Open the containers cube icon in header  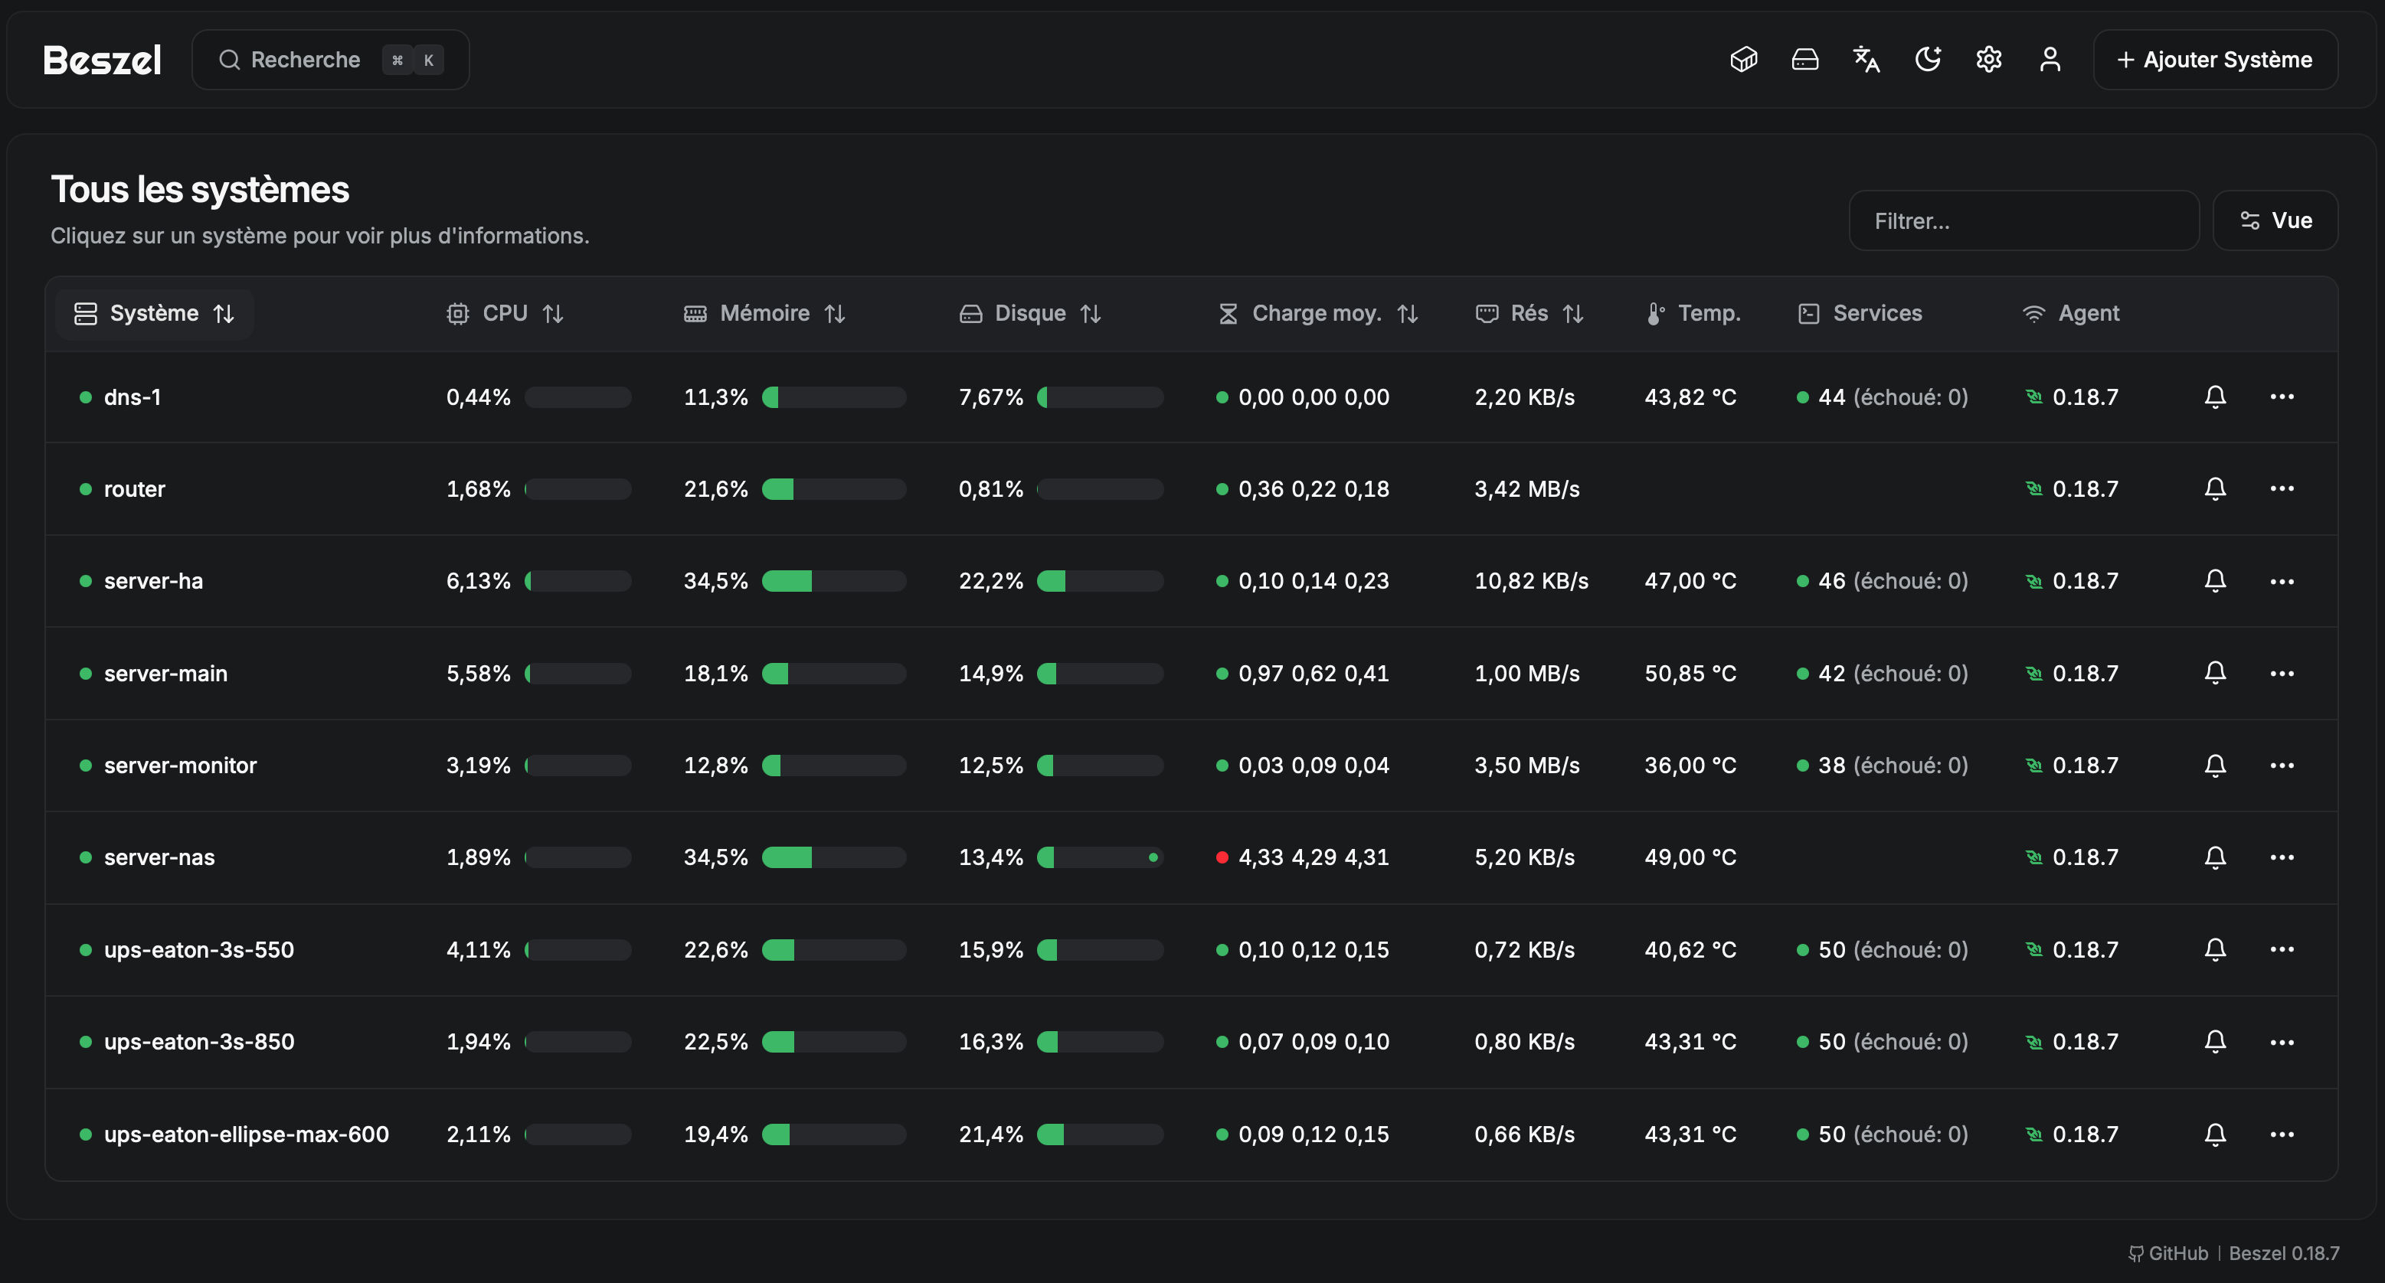pos(1743,59)
